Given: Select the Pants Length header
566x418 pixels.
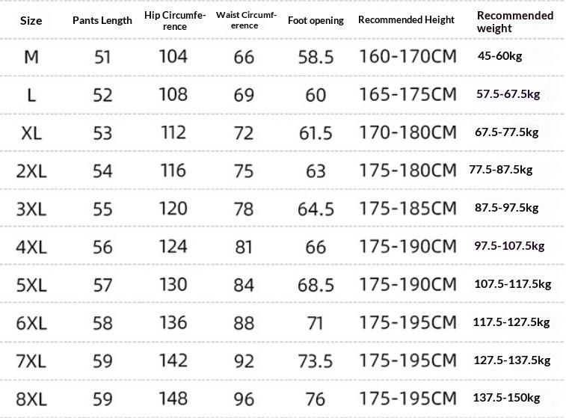Looking at the screenshot, I should tap(102, 21).
